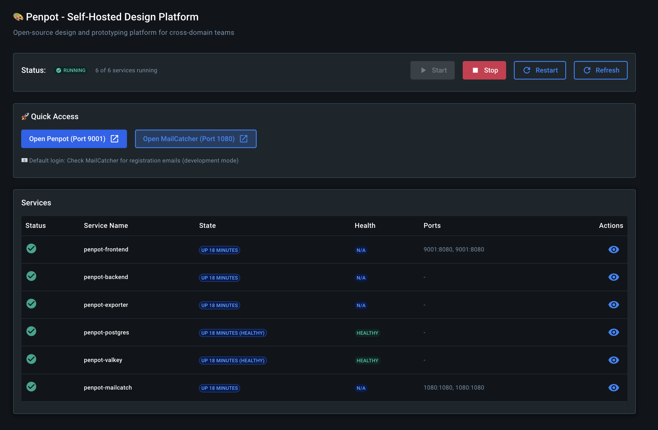Click the RUNNING status badge

(71, 70)
